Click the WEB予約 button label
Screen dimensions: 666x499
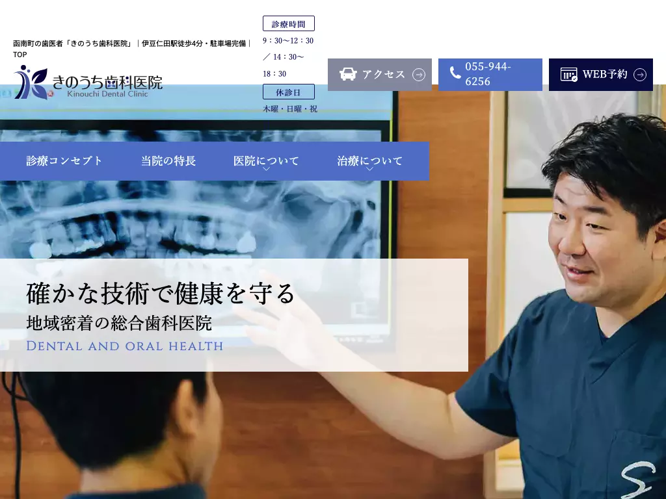605,74
